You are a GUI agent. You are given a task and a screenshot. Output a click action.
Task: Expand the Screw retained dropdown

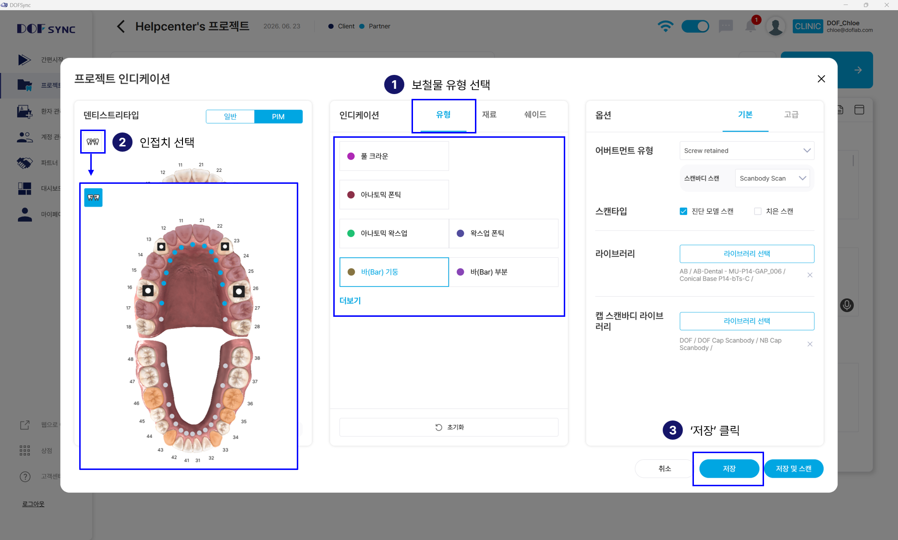(747, 151)
